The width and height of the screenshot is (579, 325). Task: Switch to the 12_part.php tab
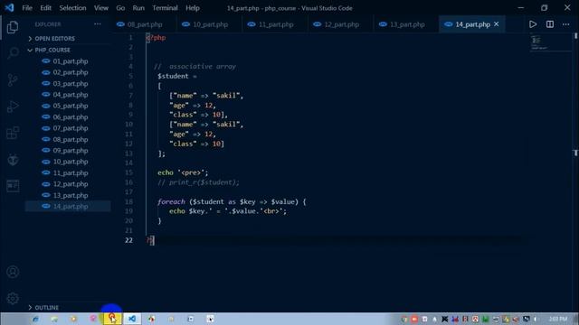[x=341, y=24]
